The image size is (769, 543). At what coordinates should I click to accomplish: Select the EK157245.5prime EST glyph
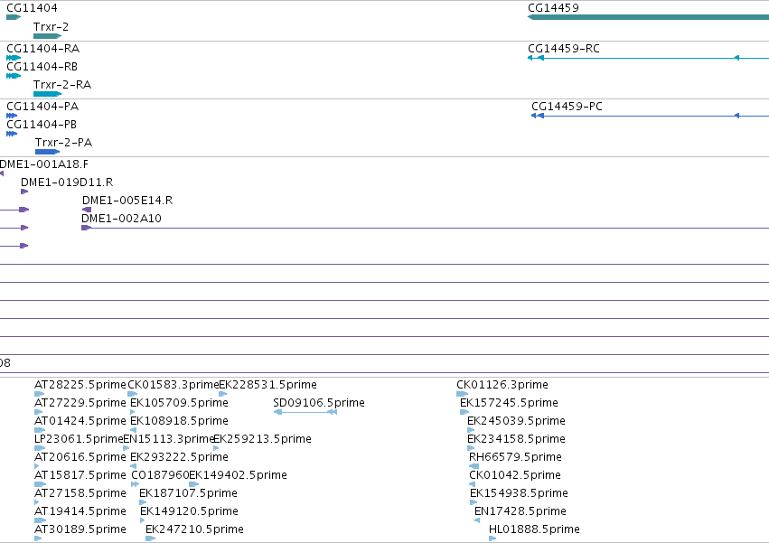(x=464, y=412)
